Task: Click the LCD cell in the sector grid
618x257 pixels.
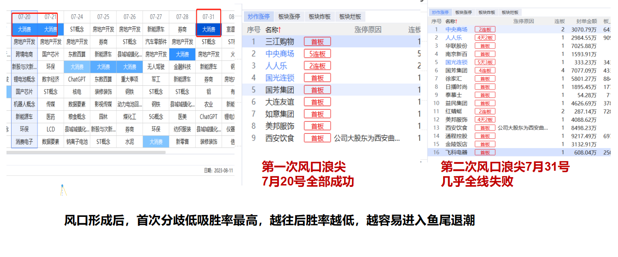Action: [51, 129]
